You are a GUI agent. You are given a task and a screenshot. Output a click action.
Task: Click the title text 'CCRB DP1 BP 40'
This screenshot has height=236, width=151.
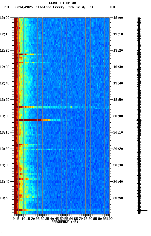(62, 3)
